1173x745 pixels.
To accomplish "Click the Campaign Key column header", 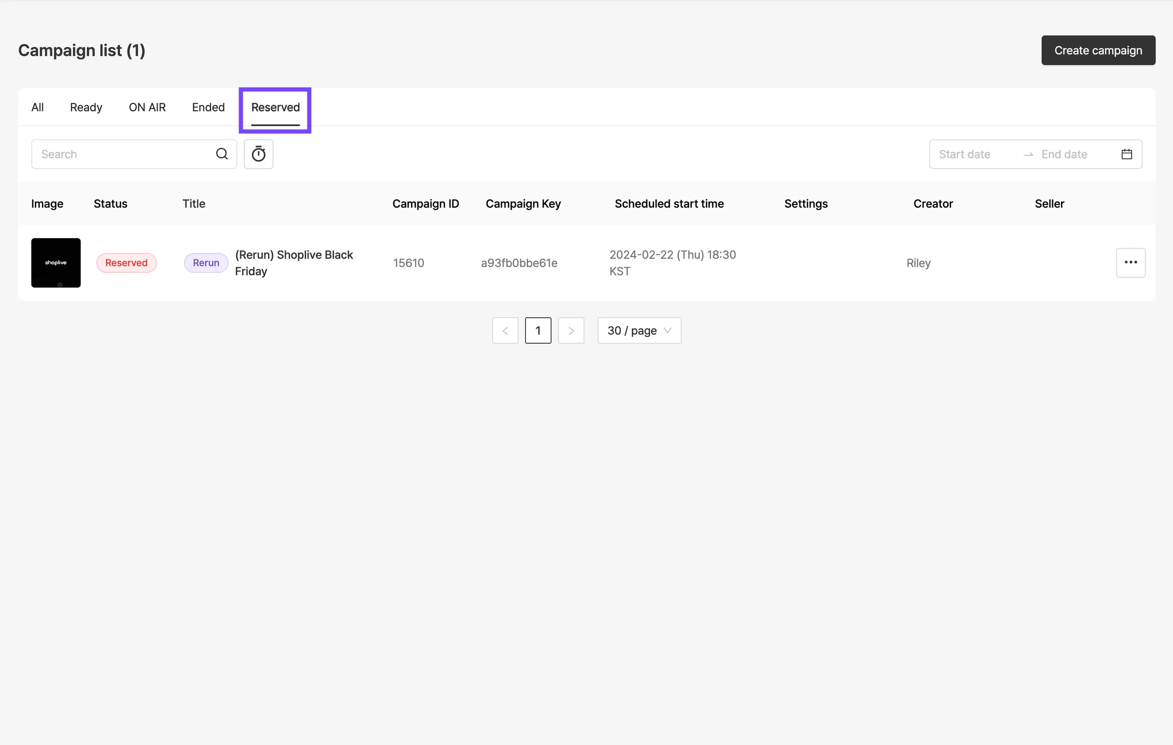I will 523,203.
